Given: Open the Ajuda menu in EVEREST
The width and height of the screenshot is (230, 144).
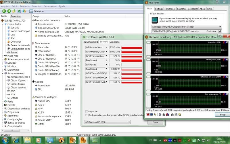Looking at the screenshot, I should (62, 6).
